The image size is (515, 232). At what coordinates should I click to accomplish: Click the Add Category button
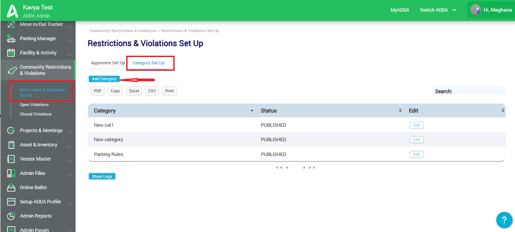pos(104,79)
